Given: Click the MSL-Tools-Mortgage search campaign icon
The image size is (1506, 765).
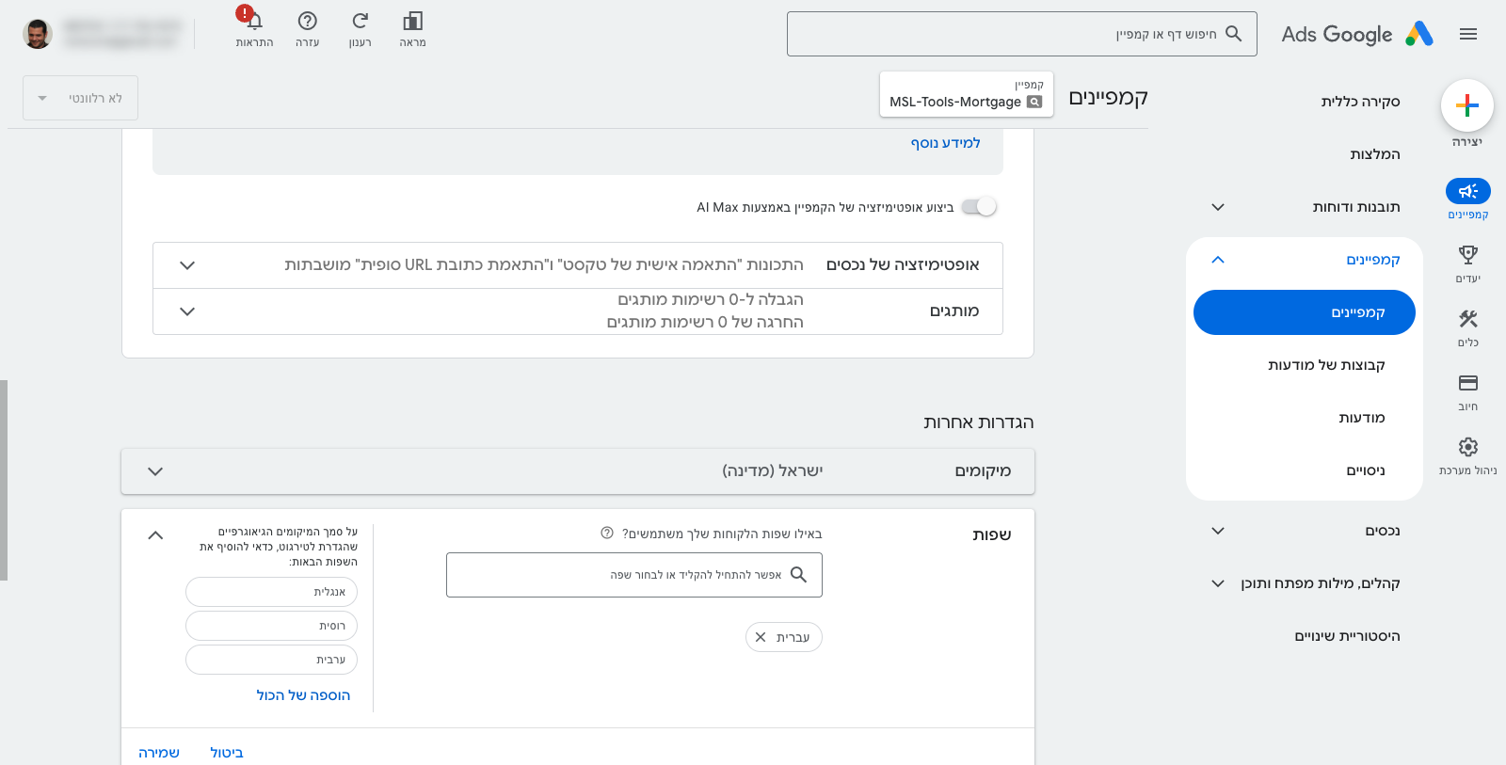Looking at the screenshot, I should click(1034, 102).
